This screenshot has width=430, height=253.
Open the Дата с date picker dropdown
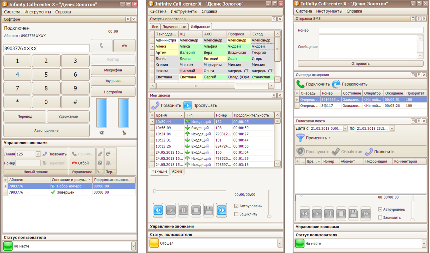pos(345,128)
